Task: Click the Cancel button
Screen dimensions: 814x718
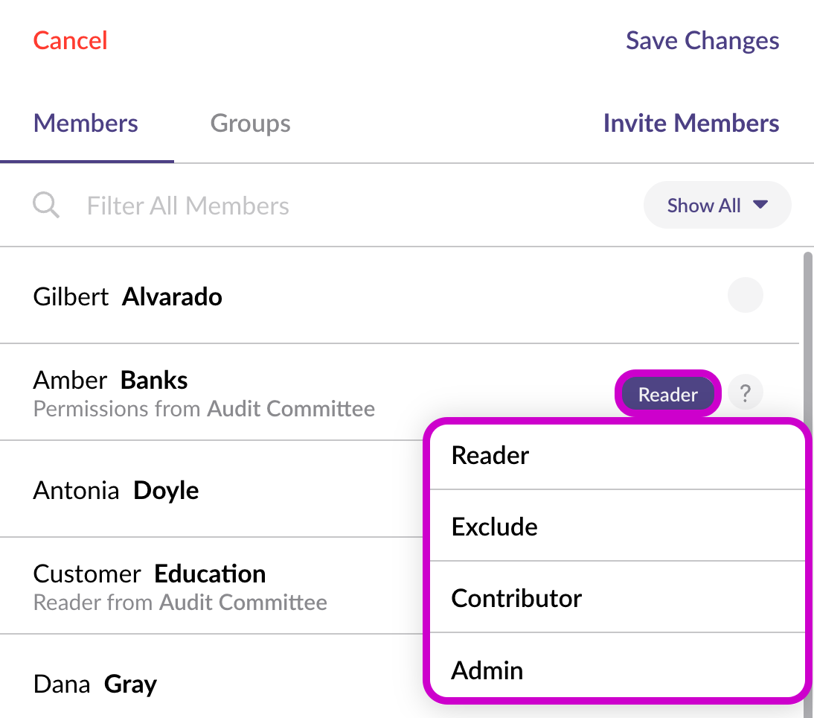Action: pos(71,40)
